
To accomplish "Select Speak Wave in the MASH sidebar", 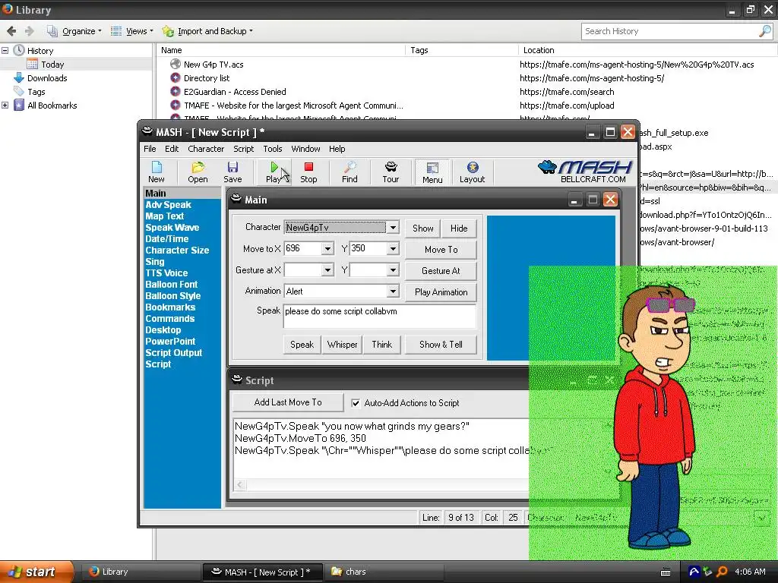I will (x=172, y=228).
